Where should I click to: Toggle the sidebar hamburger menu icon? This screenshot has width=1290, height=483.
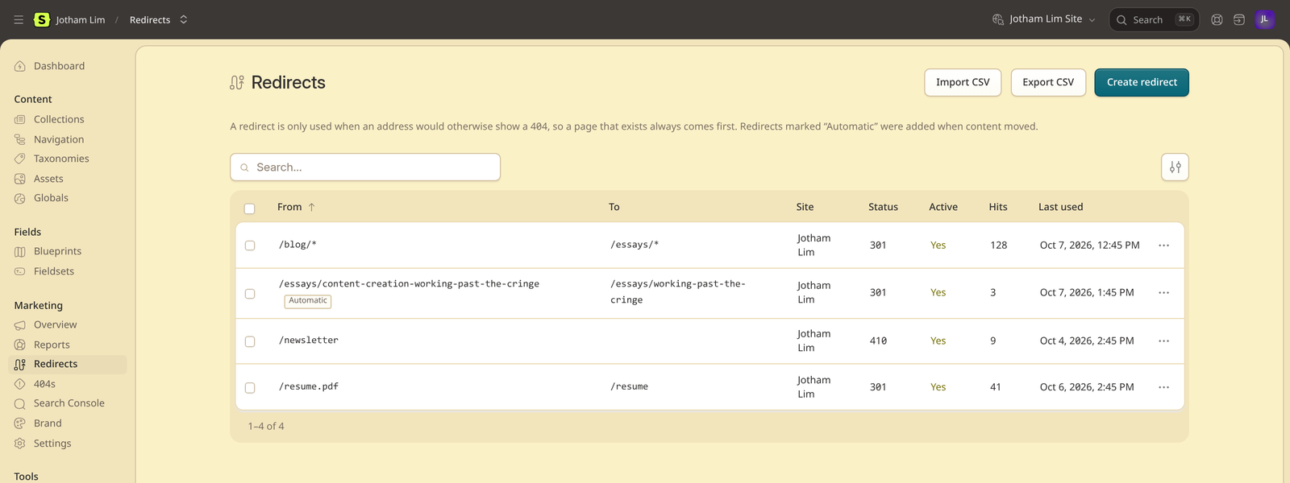(x=19, y=19)
